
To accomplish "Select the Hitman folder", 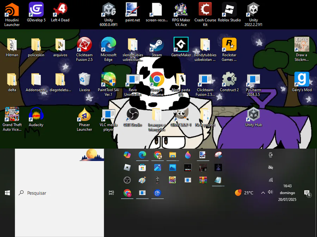I will tap(12, 47).
